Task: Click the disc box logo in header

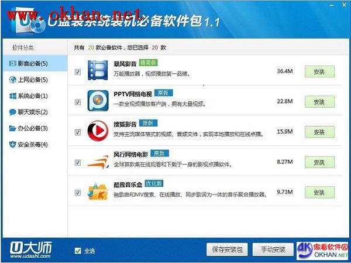Action: point(28,21)
